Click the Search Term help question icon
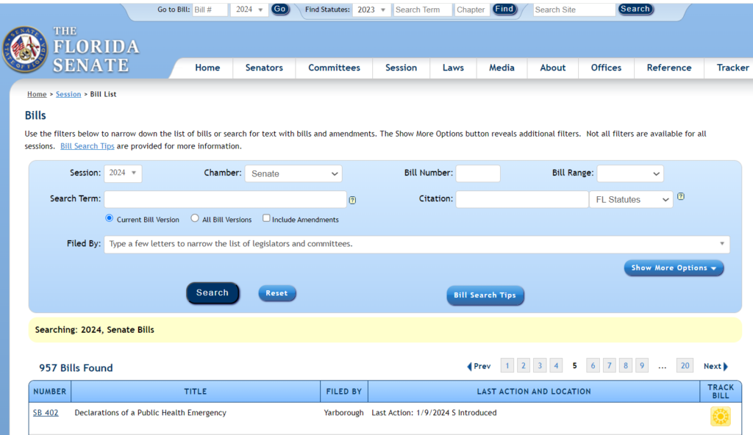Viewport: 753px width, 435px height. 352,200
